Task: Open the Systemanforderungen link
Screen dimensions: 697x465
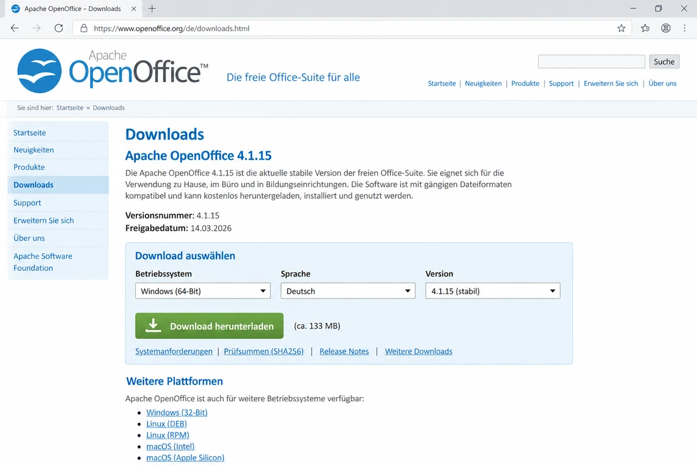Action: 174,352
